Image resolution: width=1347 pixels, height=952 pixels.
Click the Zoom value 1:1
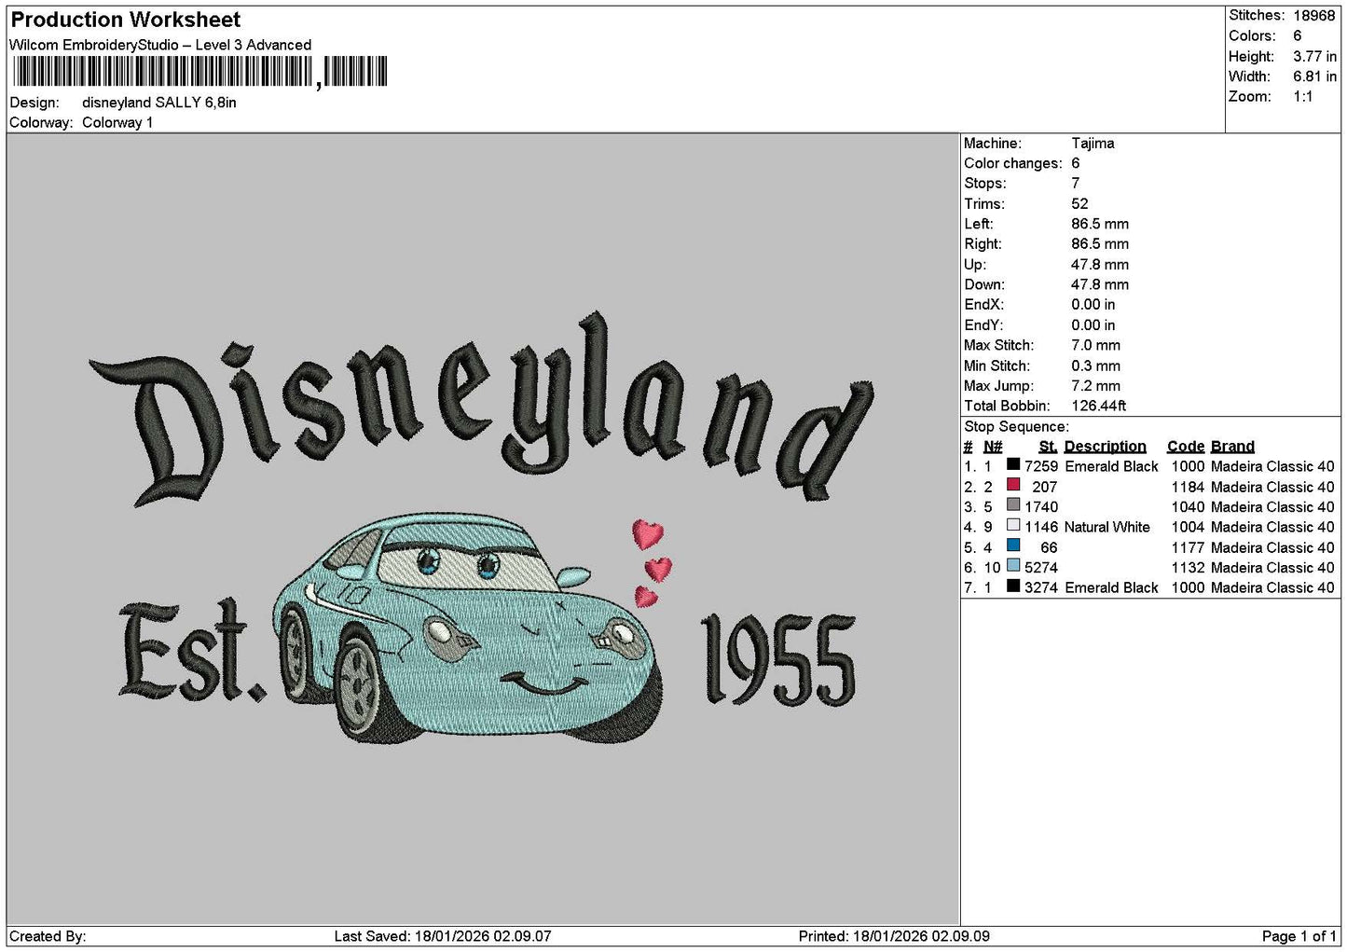tap(1303, 97)
